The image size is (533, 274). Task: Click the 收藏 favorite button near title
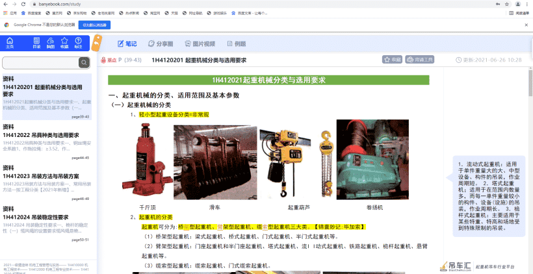coord(392,60)
